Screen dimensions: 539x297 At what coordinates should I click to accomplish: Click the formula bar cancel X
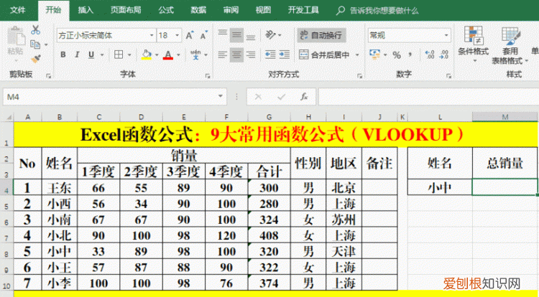tap(258, 97)
